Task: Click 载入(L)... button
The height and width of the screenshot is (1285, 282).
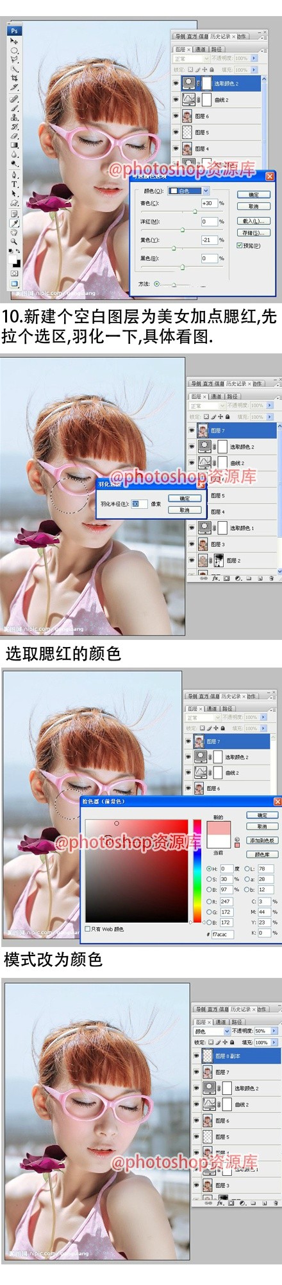Action: point(253,221)
